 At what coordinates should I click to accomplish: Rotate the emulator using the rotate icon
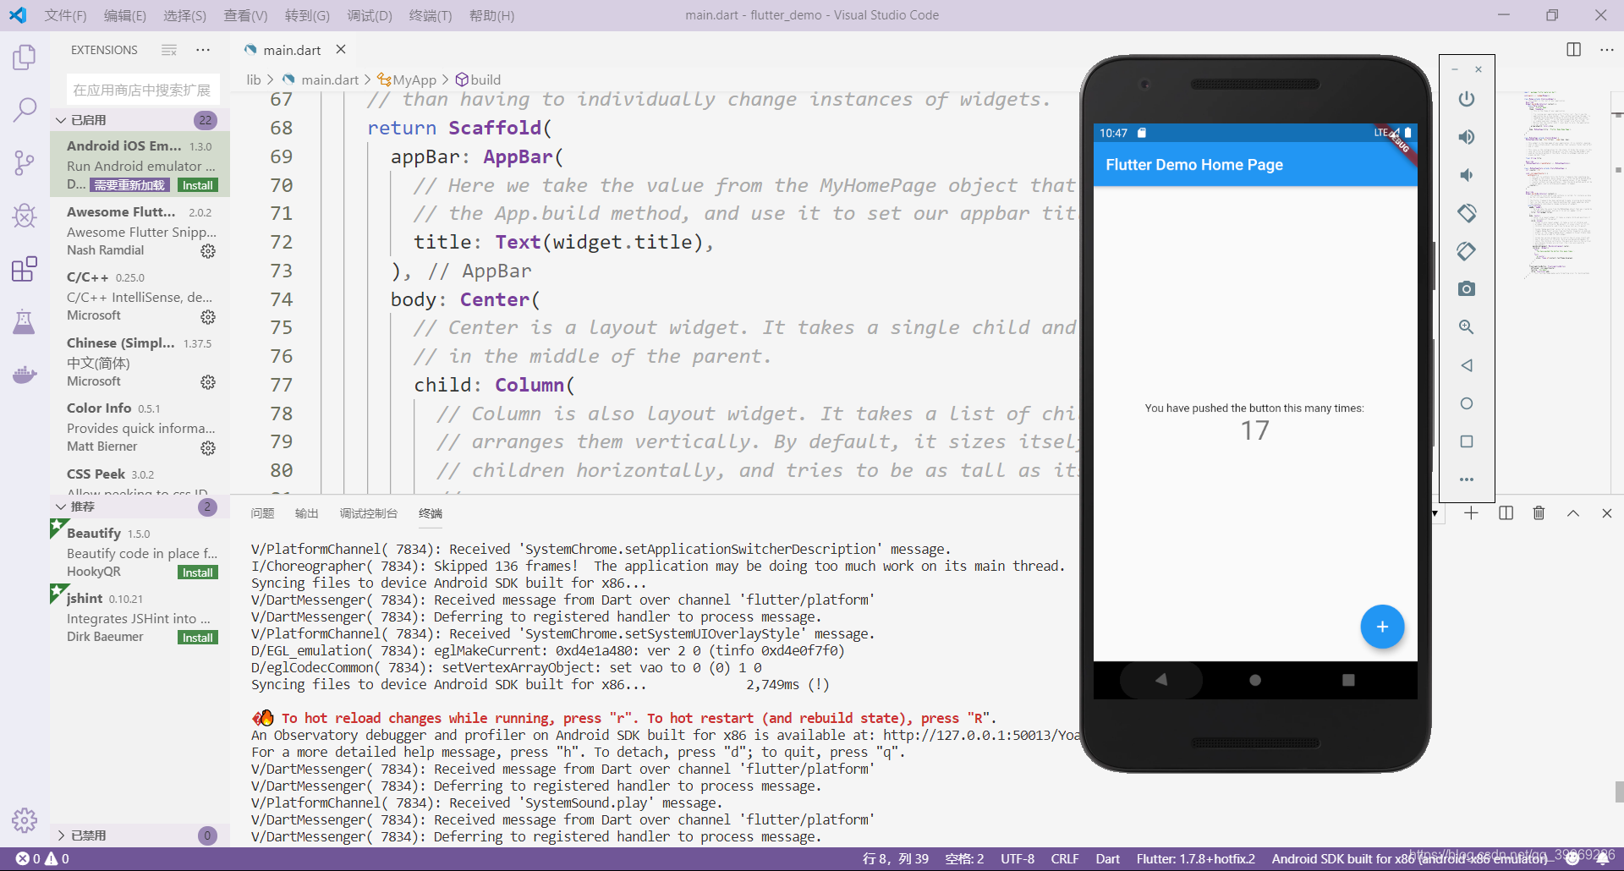[1467, 213]
